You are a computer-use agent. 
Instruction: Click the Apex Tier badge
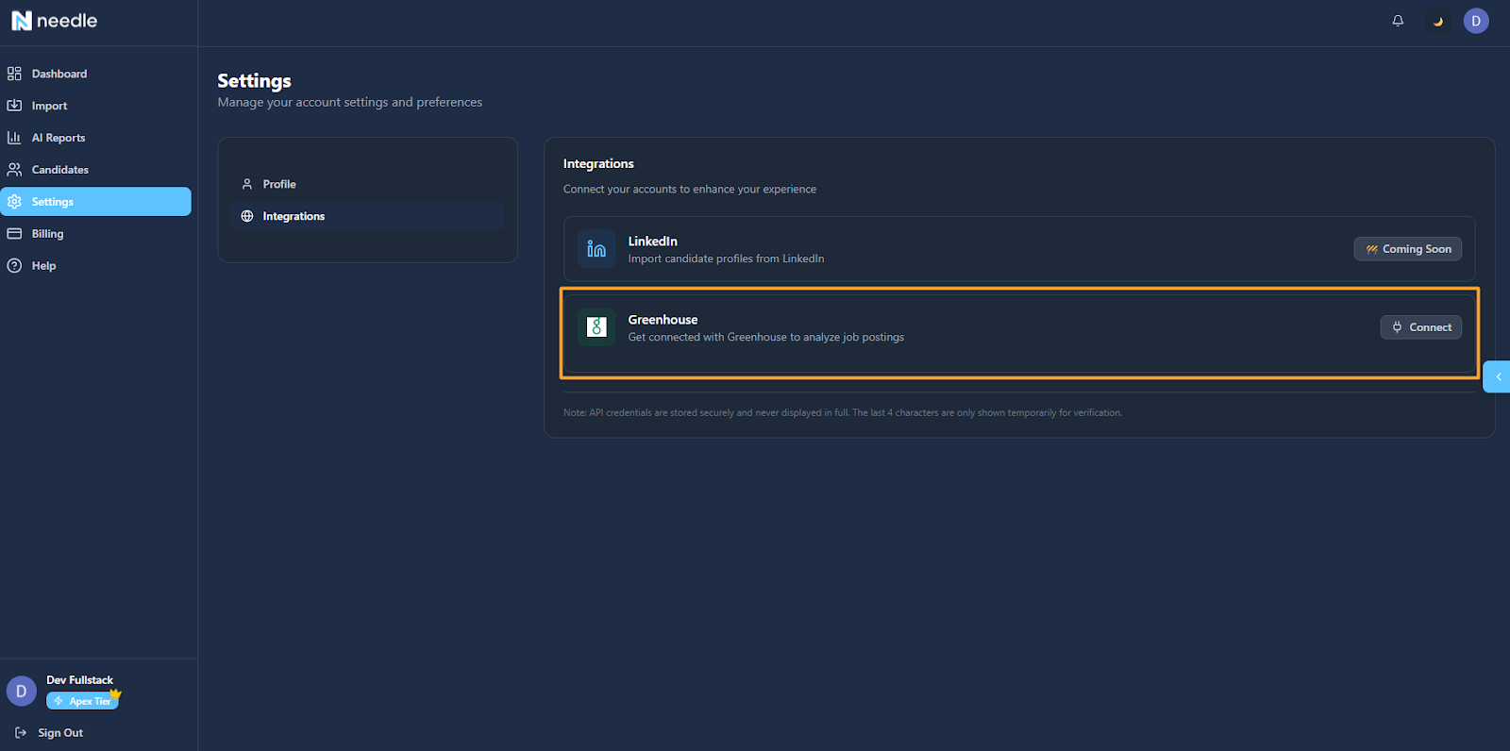pyautogui.click(x=82, y=701)
